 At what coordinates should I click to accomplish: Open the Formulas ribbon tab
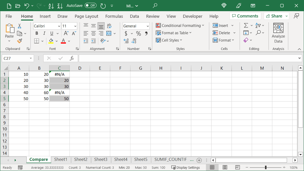point(114,16)
